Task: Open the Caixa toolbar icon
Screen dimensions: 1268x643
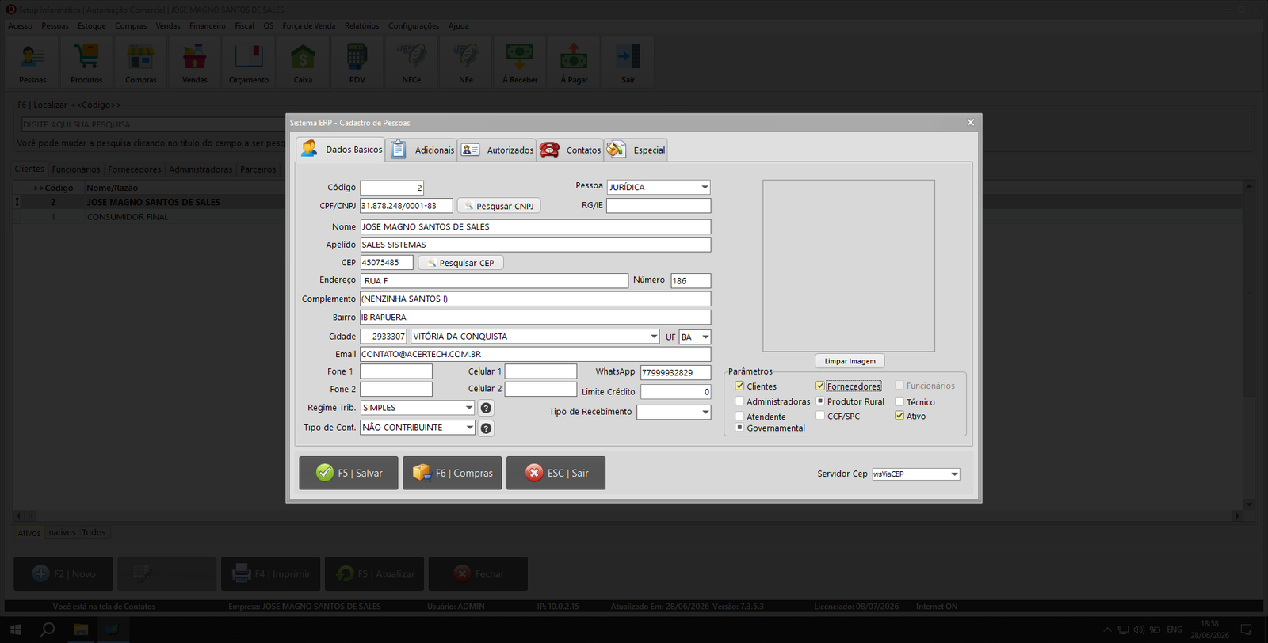Action: 303,61
